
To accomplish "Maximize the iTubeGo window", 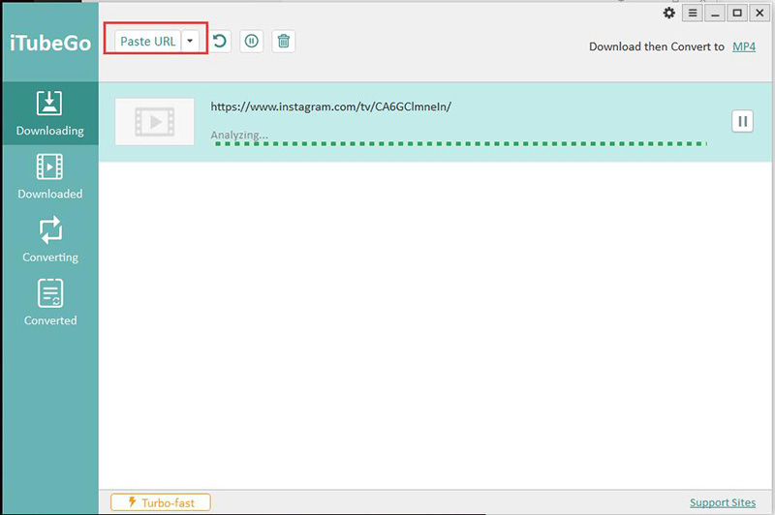I will [x=737, y=13].
